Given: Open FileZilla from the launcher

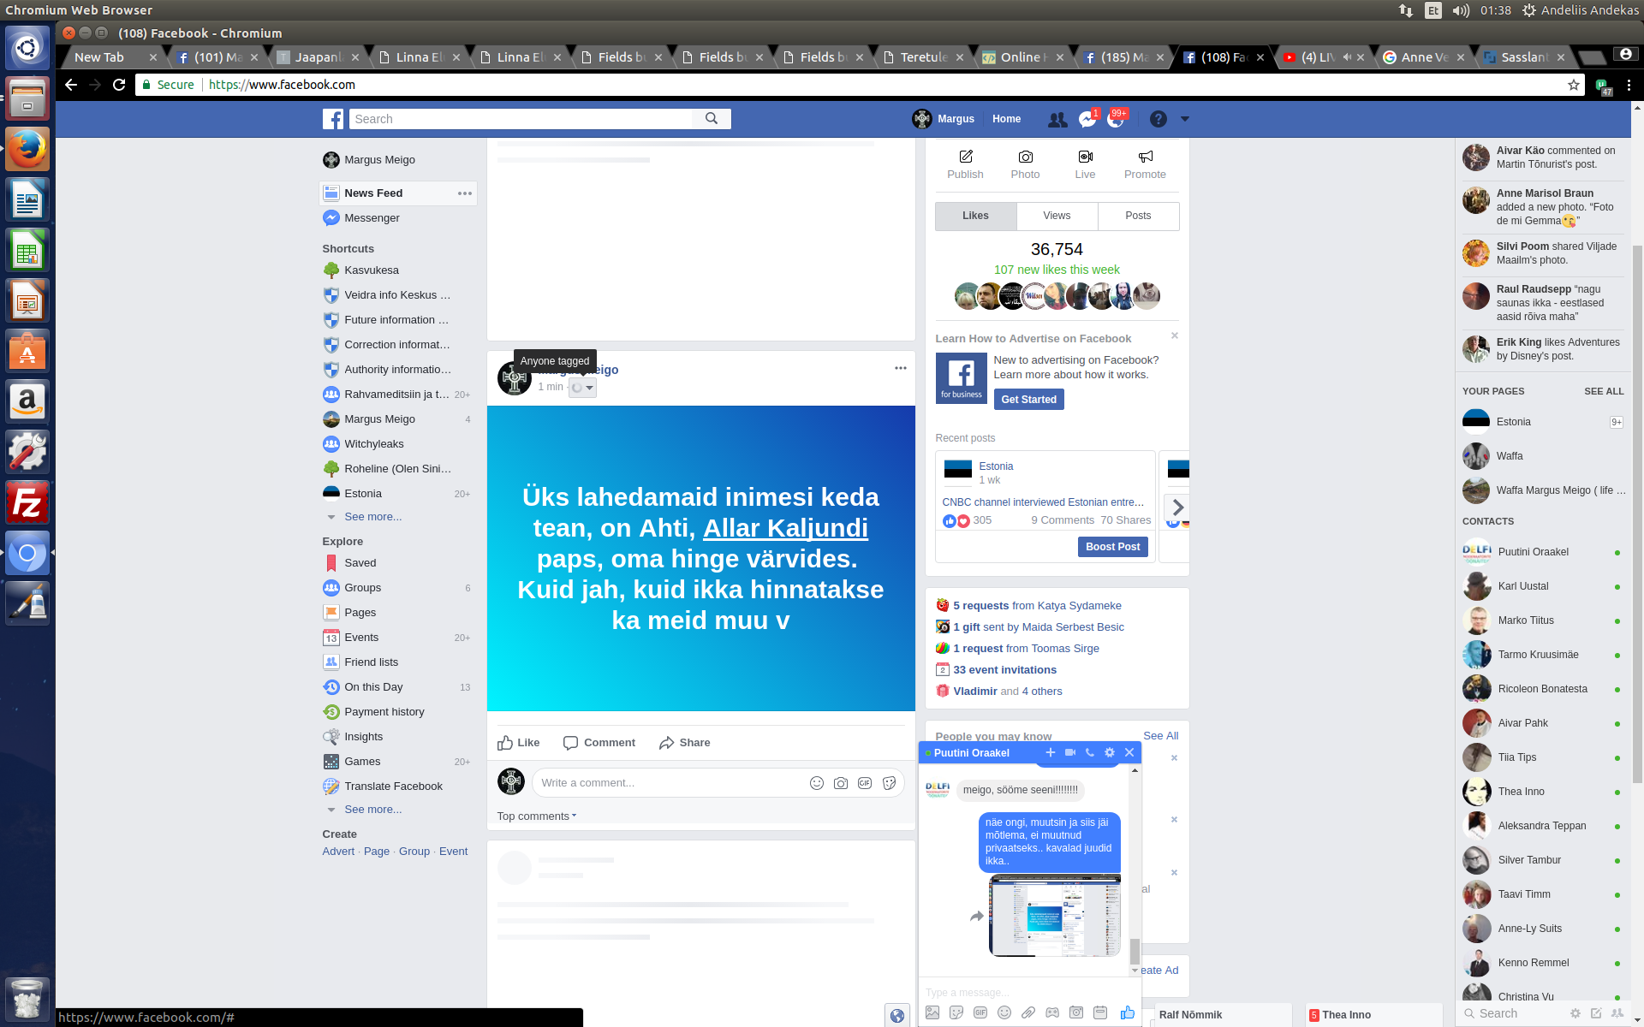Looking at the screenshot, I should (x=27, y=502).
